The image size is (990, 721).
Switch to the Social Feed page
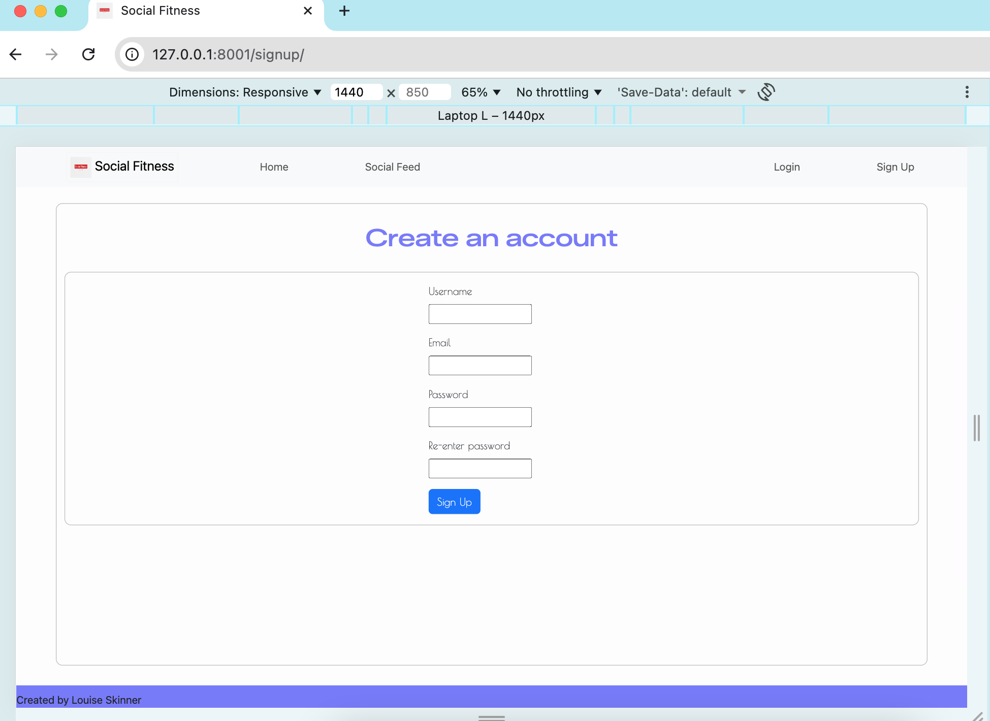(x=392, y=167)
